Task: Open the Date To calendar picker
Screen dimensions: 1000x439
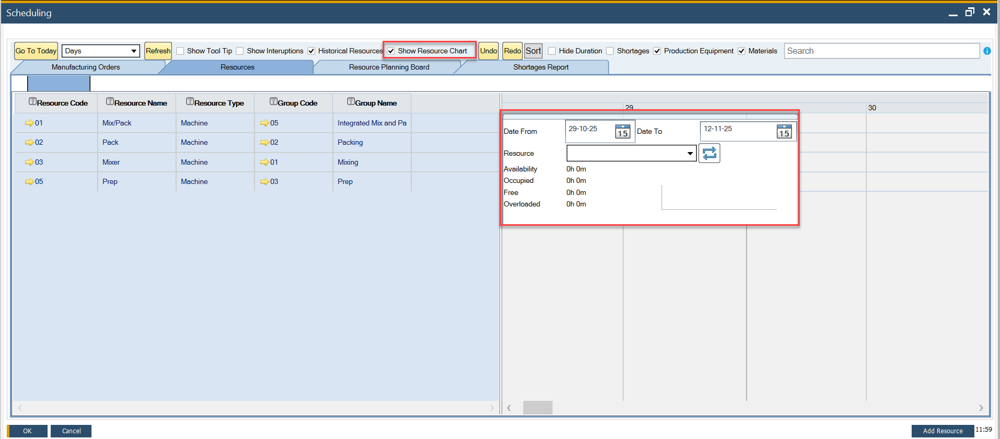Action: tap(784, 132)
